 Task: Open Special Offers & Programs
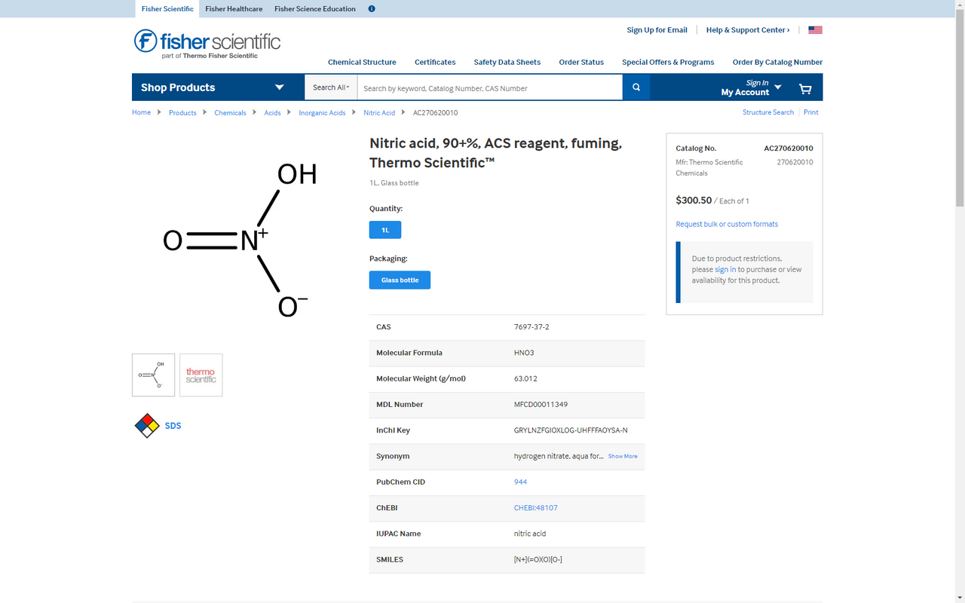pos(668,62)
